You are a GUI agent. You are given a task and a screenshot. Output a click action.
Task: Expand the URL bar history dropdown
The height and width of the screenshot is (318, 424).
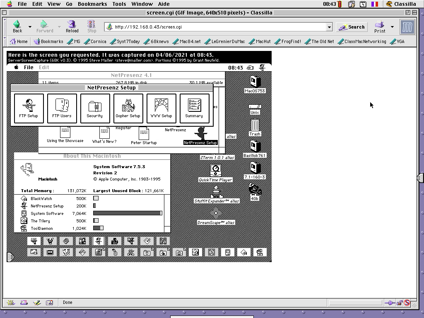[x=329, y=27]
